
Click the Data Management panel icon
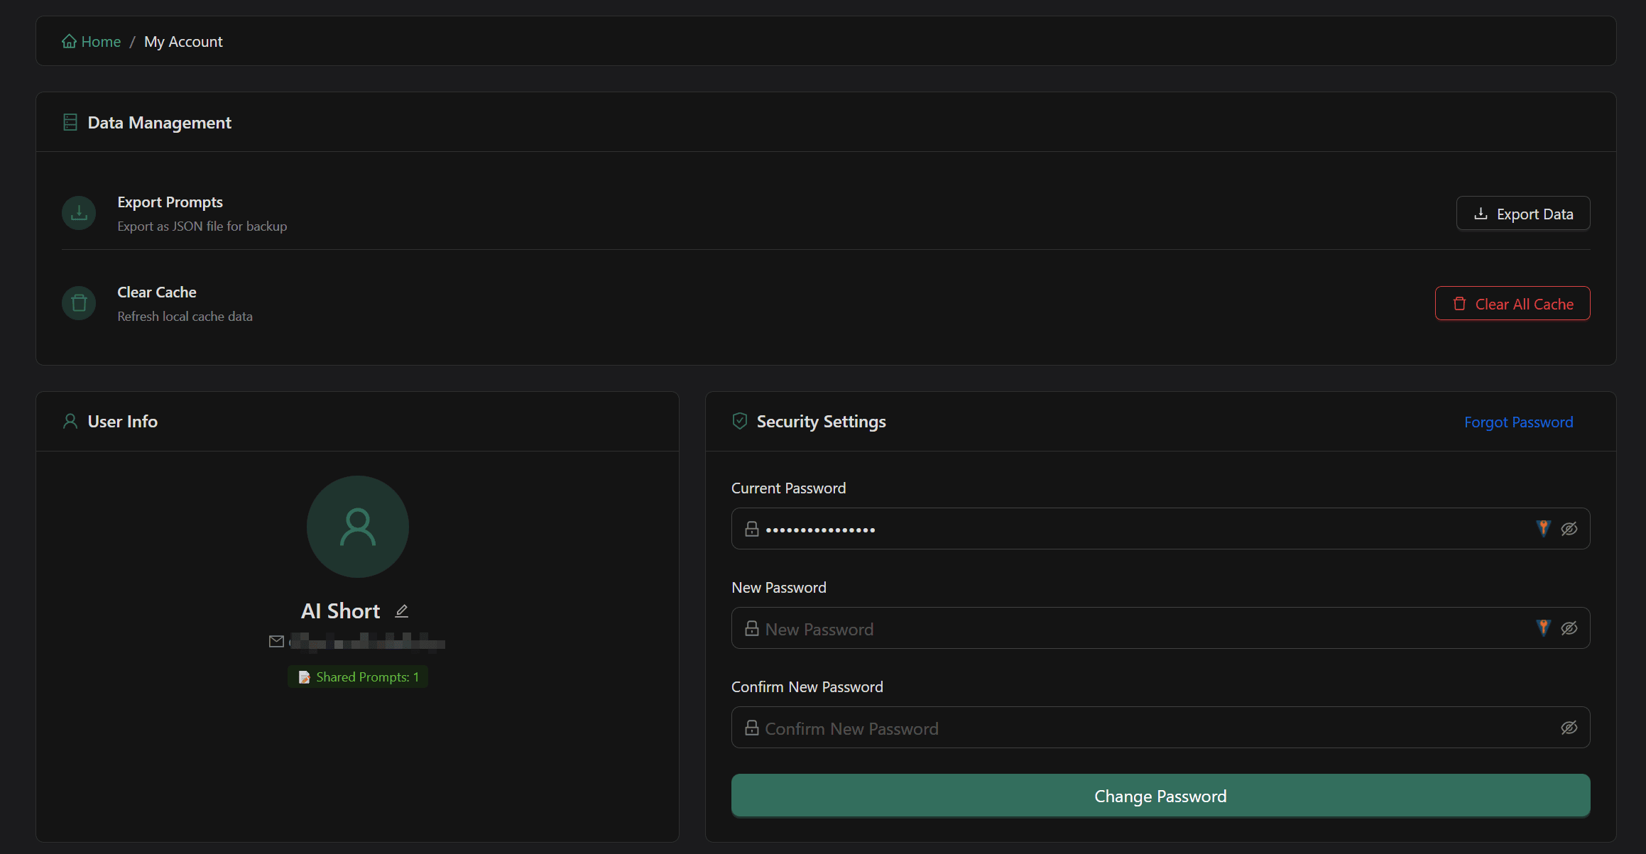tap(70, 121)
